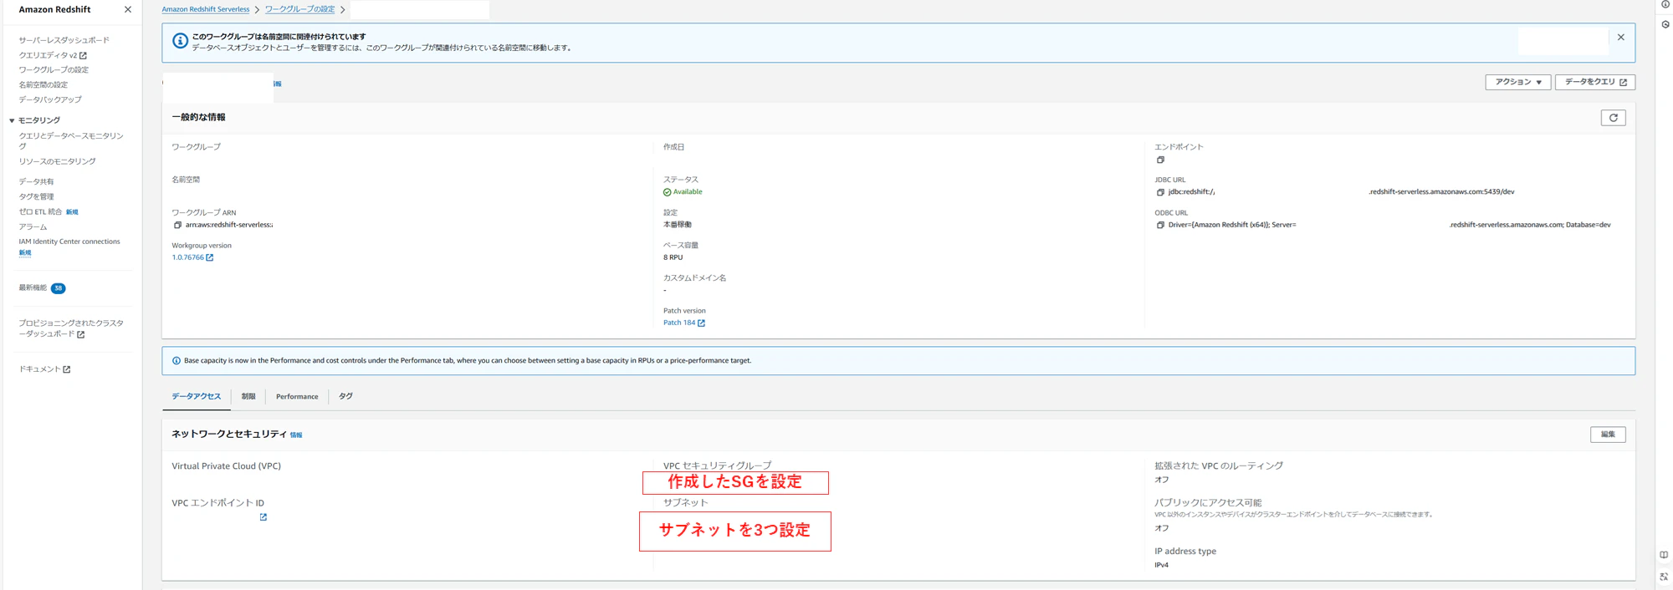This screenshot has width=1673, height=590.
Task: Click 編集 for ネットワークとセキュリティ
Action: coord(1608,435)
